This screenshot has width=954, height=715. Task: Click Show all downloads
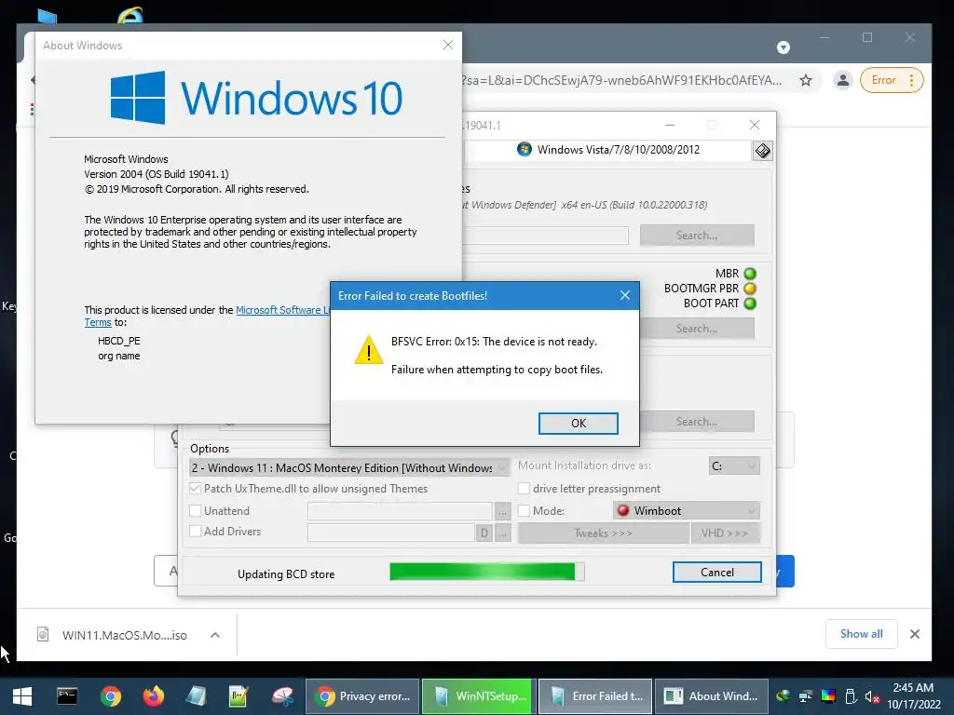click(x=861, y=633)
